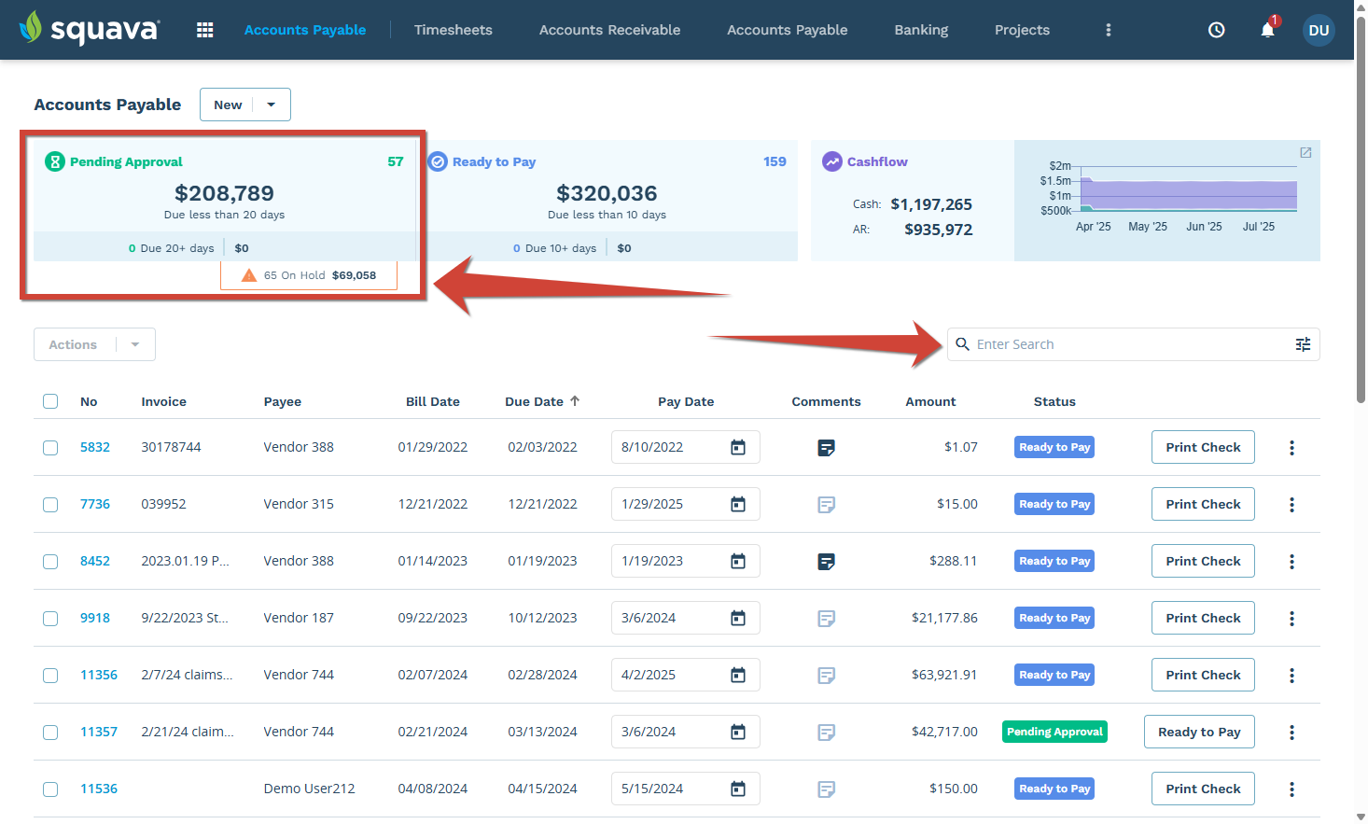This screenshot has width=1368, height=824.
Task: Expand the cashflow chart popout icon
Action: click(1305, 153)
